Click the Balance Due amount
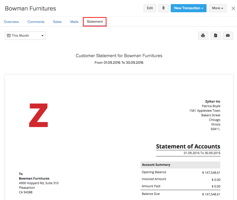 pos(211,194)
